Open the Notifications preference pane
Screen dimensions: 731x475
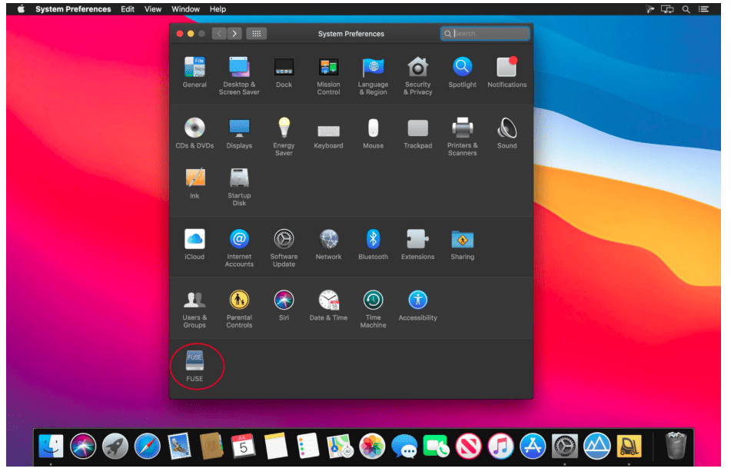(507, 72)
